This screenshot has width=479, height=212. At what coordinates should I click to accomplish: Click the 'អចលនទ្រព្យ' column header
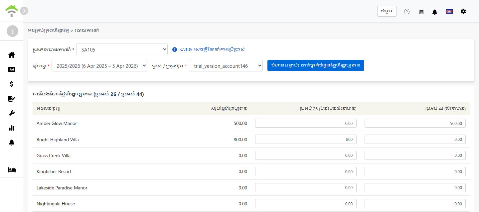pyautogui.click(x=49, y=109)
